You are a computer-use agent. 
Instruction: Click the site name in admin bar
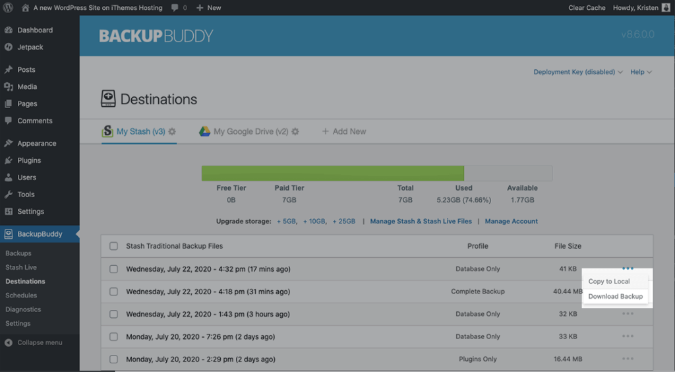click(x=98, y=8)
